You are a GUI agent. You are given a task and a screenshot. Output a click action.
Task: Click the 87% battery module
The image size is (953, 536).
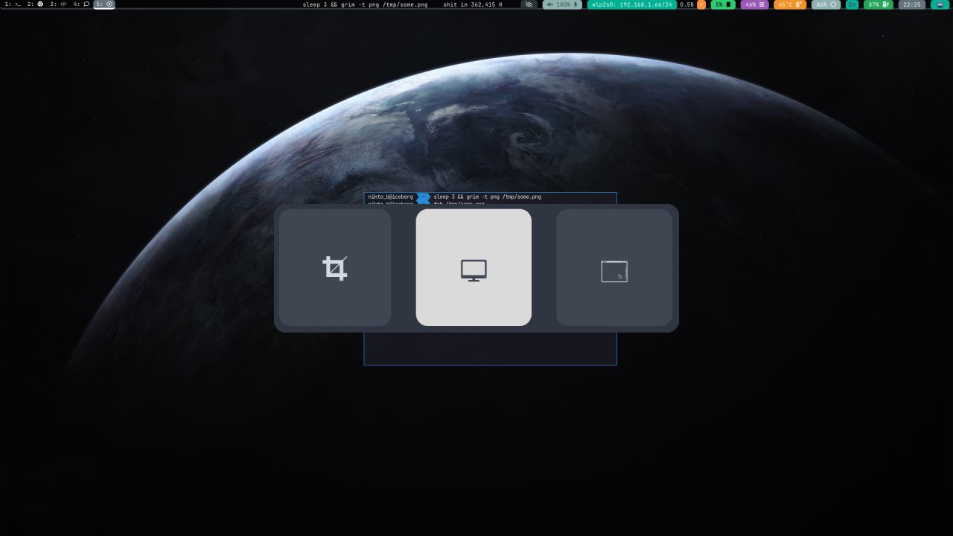point(879,4)
